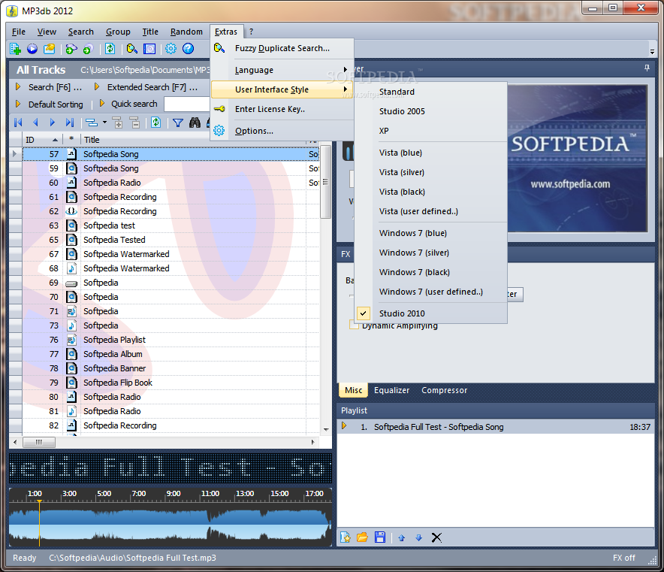The width and height of the screenshot is (664, 572).
Task: Click the refresh icon in track list toolbar
Action: click(155, 123)
